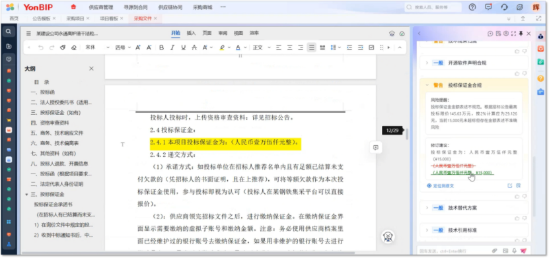This screenshot has width=549, height=258.
Task: Toggle italic formatting
Action: tap(172, 48)
